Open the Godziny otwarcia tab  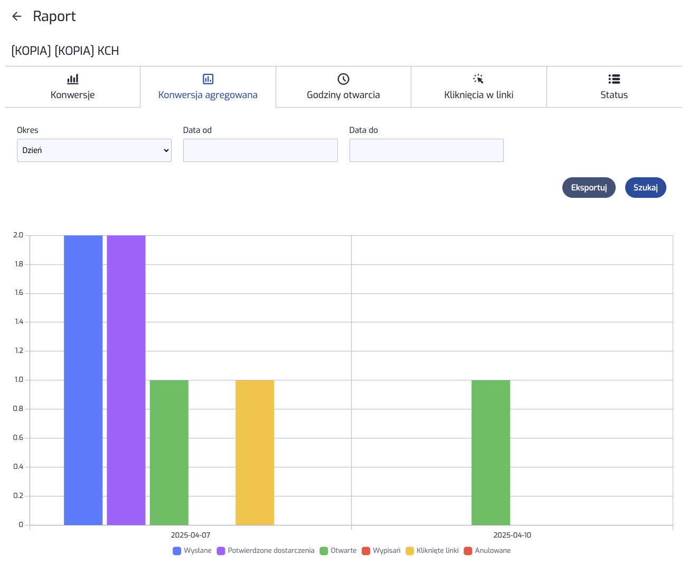343,87
